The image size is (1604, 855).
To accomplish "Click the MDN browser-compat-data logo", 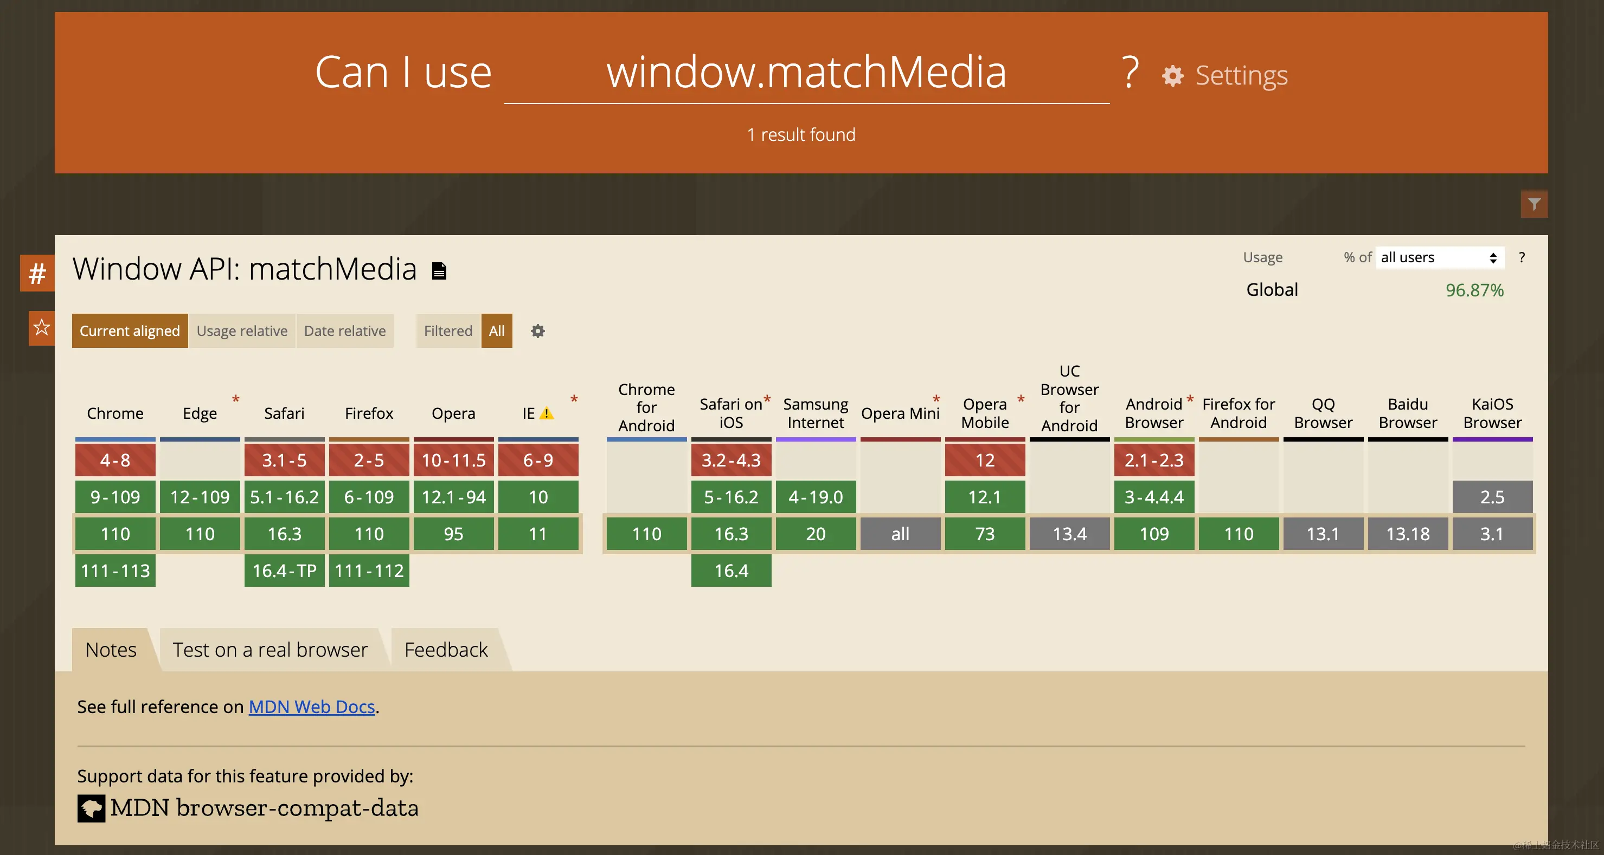I will tap(92, 808).
